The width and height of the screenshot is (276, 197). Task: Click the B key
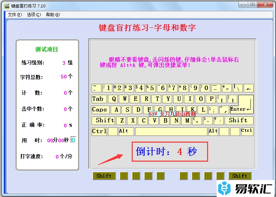tap(165, 121)
